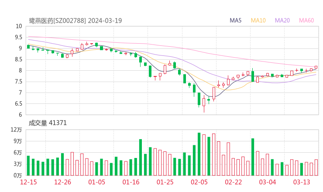Click the MA5 legend label

coord(235,21)
